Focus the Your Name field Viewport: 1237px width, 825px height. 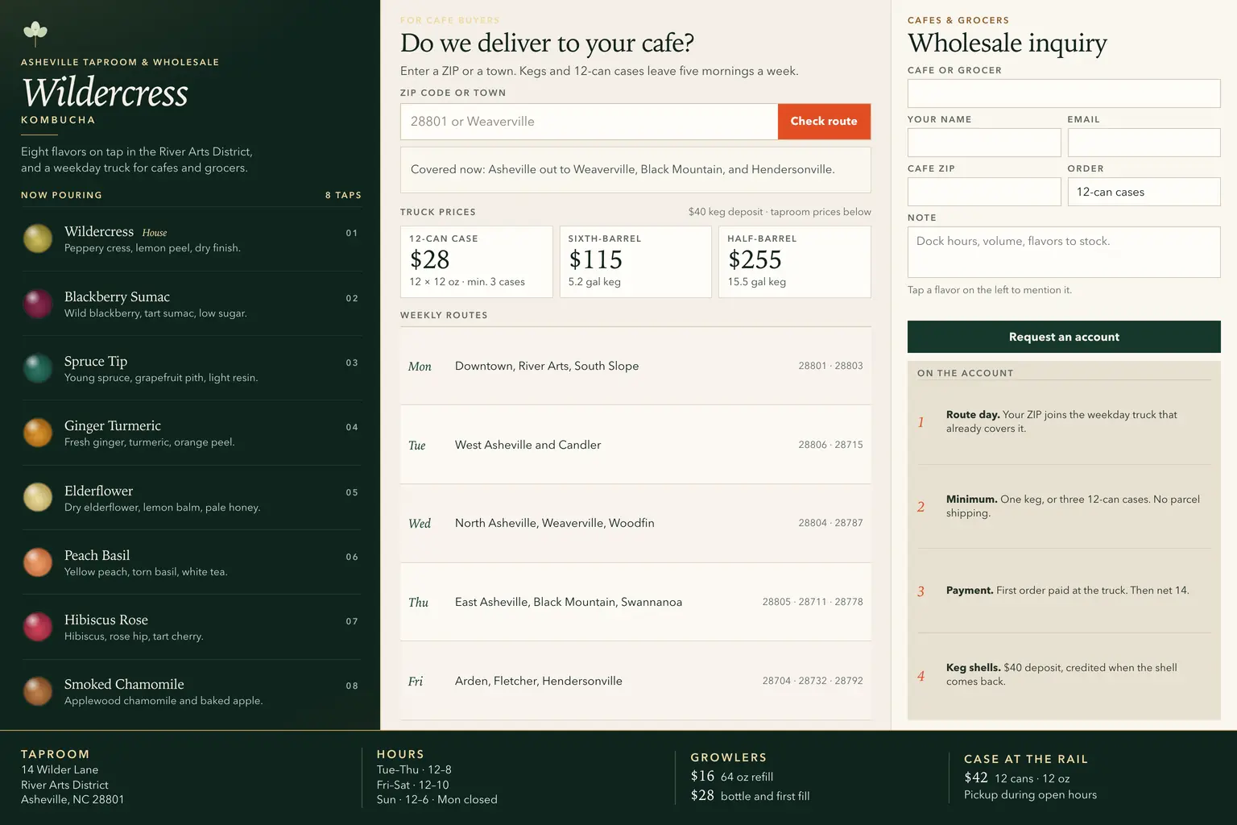coord(984,143)
